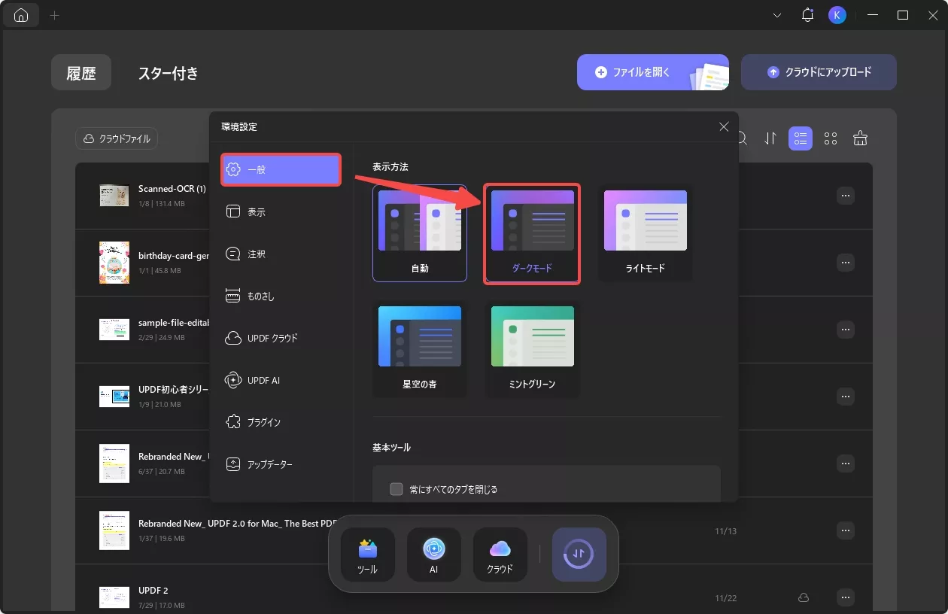
Task: Open more options for UPDF 2 row
Action: [x=846, y=597]
